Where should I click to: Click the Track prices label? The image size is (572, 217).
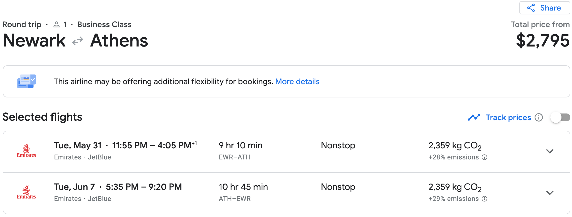coord(508,117)
